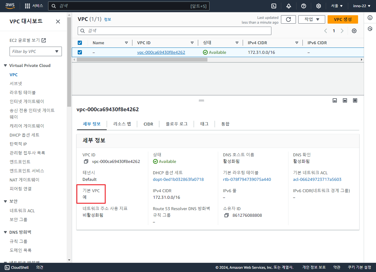Open NAT 게이트웨이 in the sidebar
Screen dimensions: 376x272
[x=25, y=180]
